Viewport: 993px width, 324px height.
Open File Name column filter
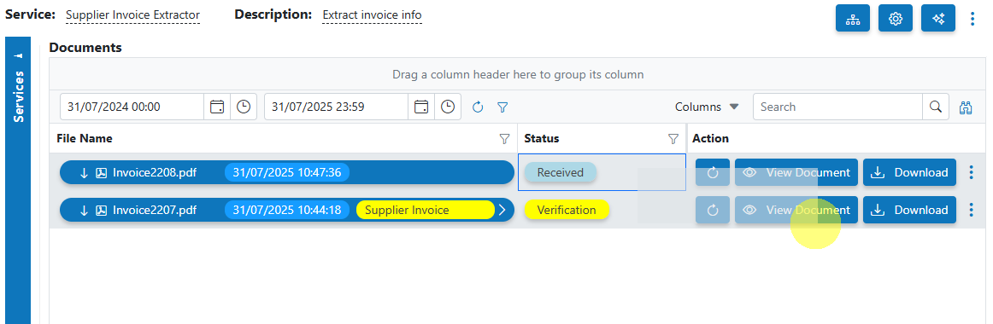click(505, 138)
